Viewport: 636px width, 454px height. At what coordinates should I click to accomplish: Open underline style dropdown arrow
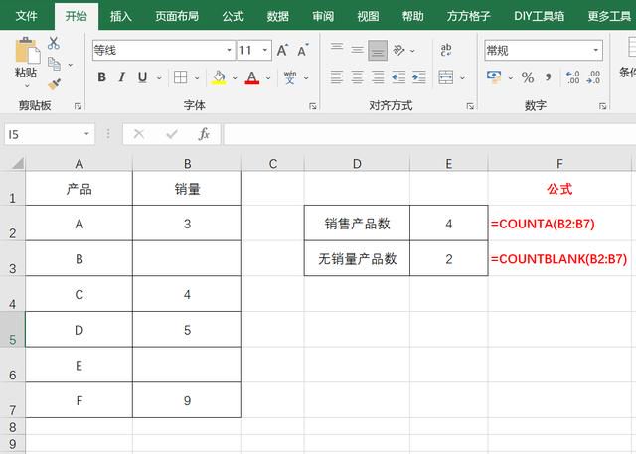click(x=159, y=77)
